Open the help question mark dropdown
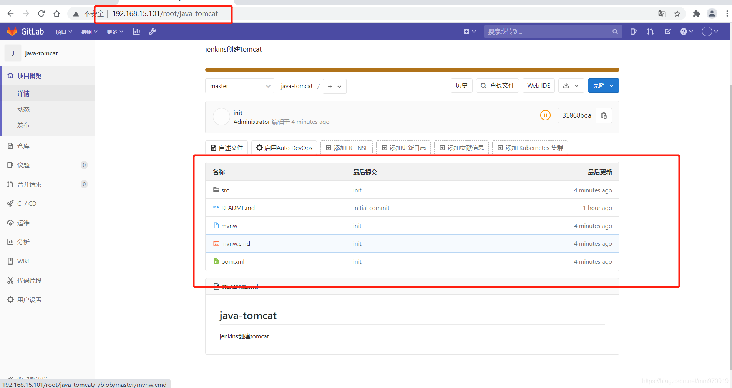Image resolution: width=732 pixels, height=388 pixels. coord(686,32)
